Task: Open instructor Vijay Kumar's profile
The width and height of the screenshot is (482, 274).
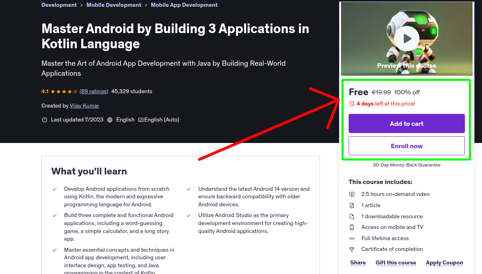Action: [84, 106]
